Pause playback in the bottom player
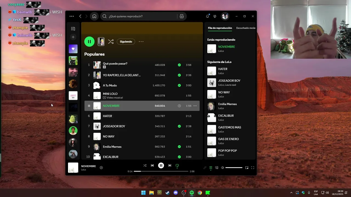 click(x=161, y=166)
